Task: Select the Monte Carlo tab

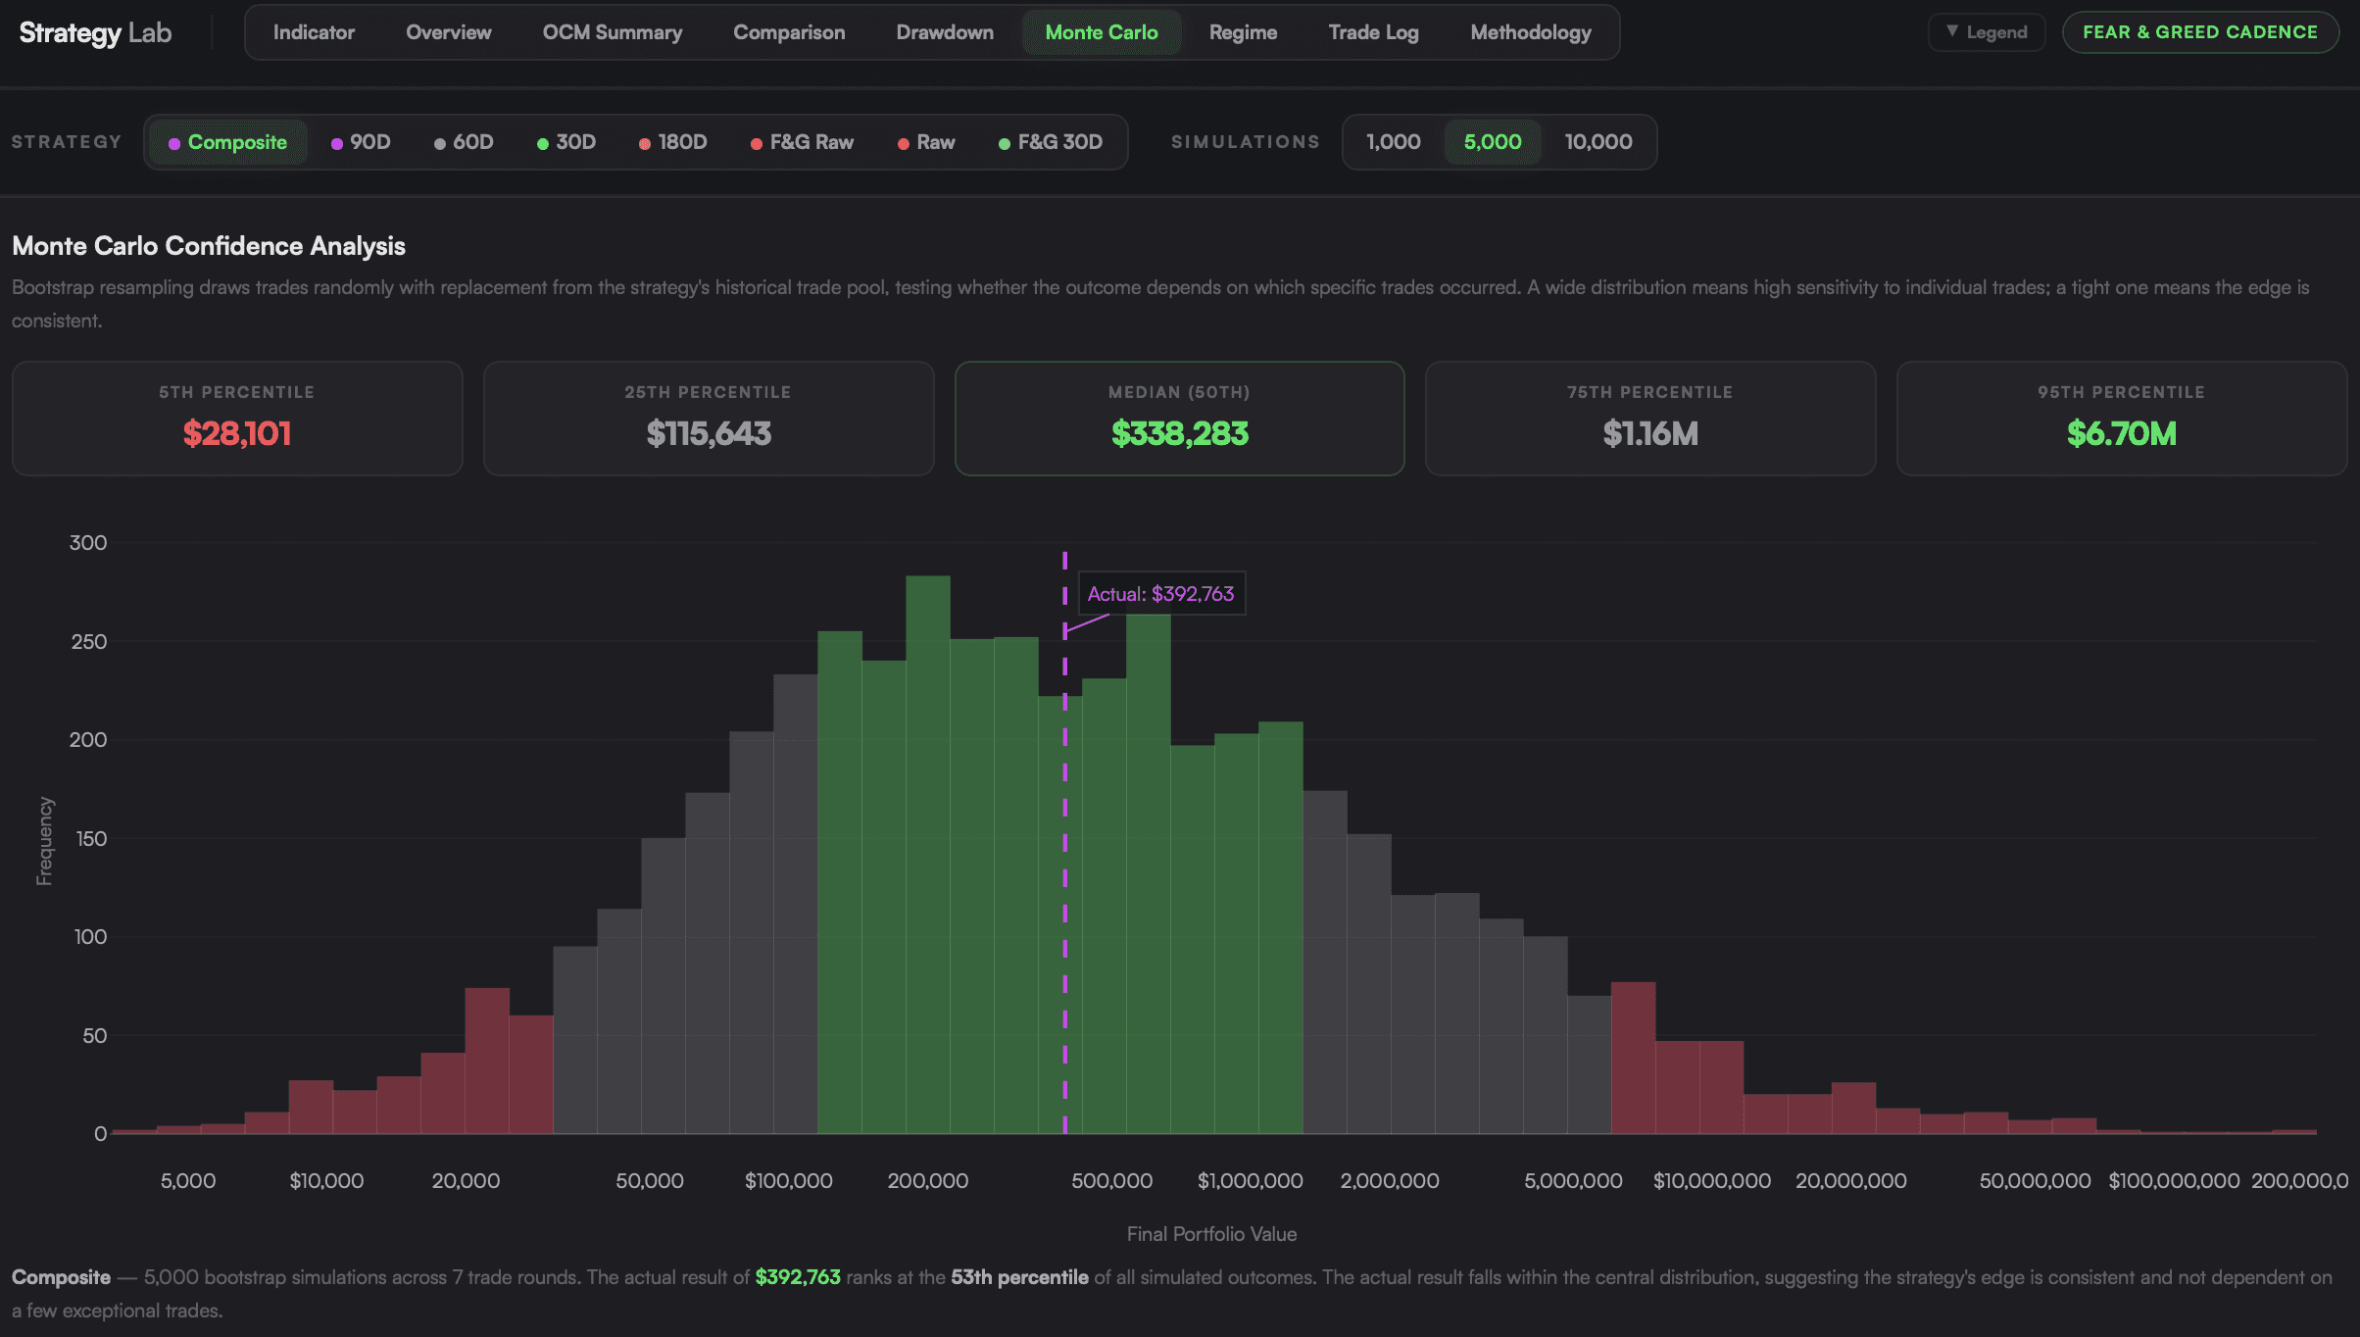Action: [1102, 32]
